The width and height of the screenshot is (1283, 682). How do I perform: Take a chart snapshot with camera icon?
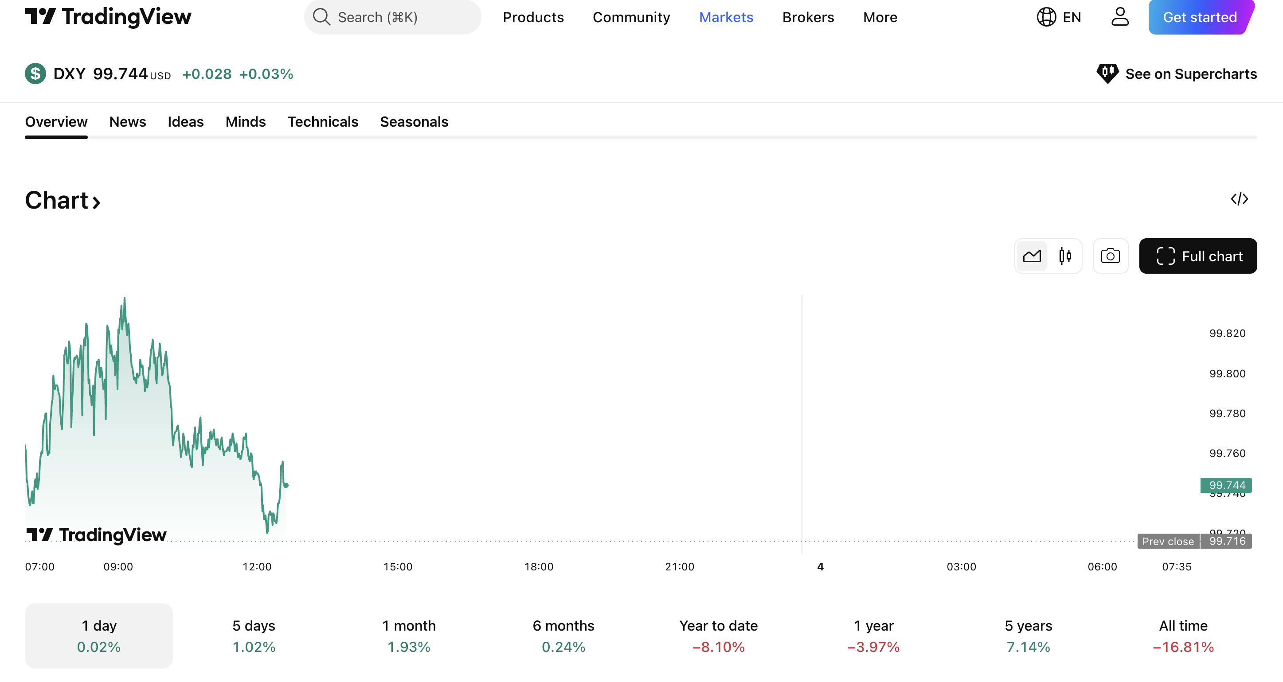(x=1110, y=256)
